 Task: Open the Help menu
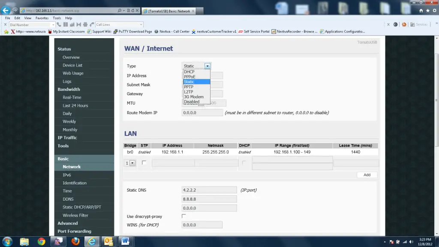pos(69,18)
